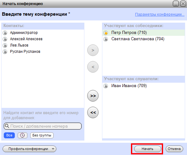Screen dimensions: 187x155
Task: Toggle the Все contacts filter
Action: point(9,135)
